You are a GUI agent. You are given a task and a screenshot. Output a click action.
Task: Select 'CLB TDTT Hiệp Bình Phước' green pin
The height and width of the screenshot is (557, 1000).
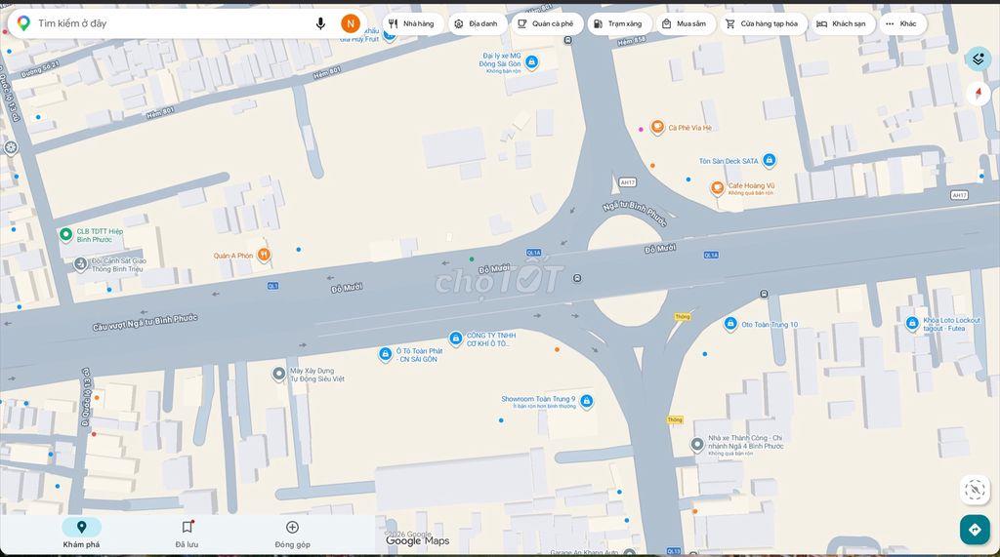[65, 234]
